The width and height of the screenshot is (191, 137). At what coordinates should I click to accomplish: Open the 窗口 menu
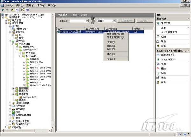[41, 5]
